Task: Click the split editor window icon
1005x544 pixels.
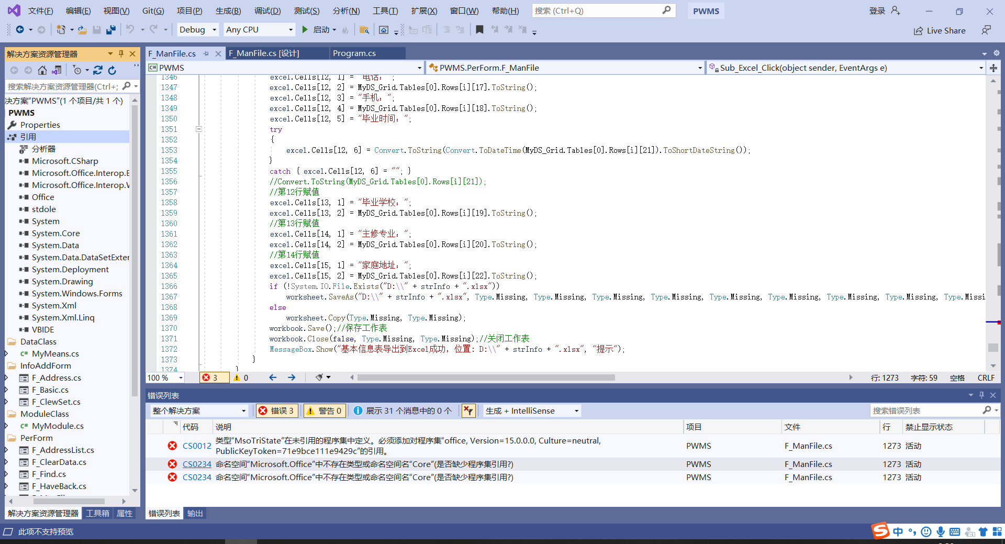Action: (993, 68)
